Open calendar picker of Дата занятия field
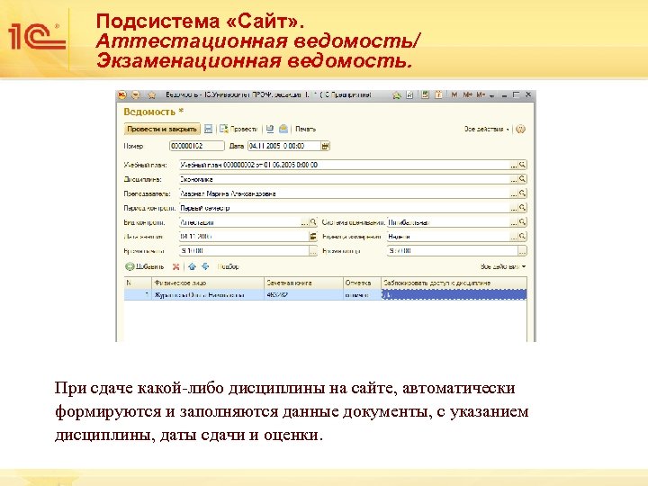Viewport: 648px width, 486px height. pyautogui.click(x=313, y=237)
